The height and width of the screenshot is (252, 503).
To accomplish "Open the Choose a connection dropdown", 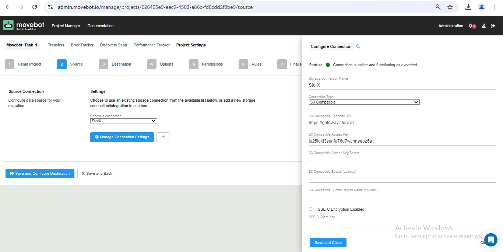I will click(124, 121).
